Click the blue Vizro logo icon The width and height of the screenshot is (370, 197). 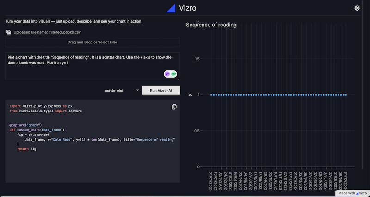pos(171,8)
